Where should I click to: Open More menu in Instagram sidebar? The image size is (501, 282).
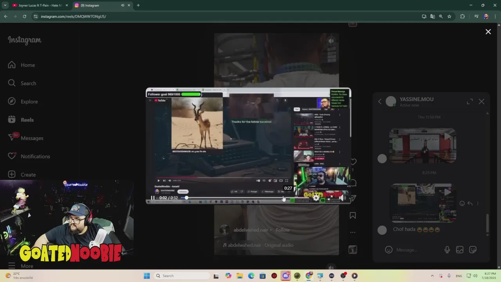21,266
